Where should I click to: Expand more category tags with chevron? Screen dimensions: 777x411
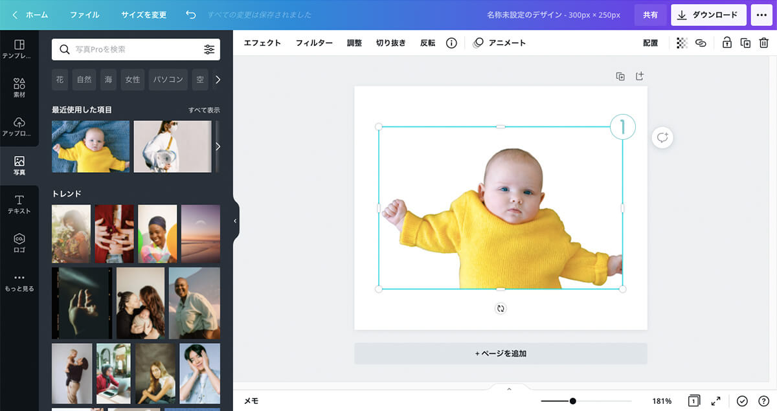218,80
